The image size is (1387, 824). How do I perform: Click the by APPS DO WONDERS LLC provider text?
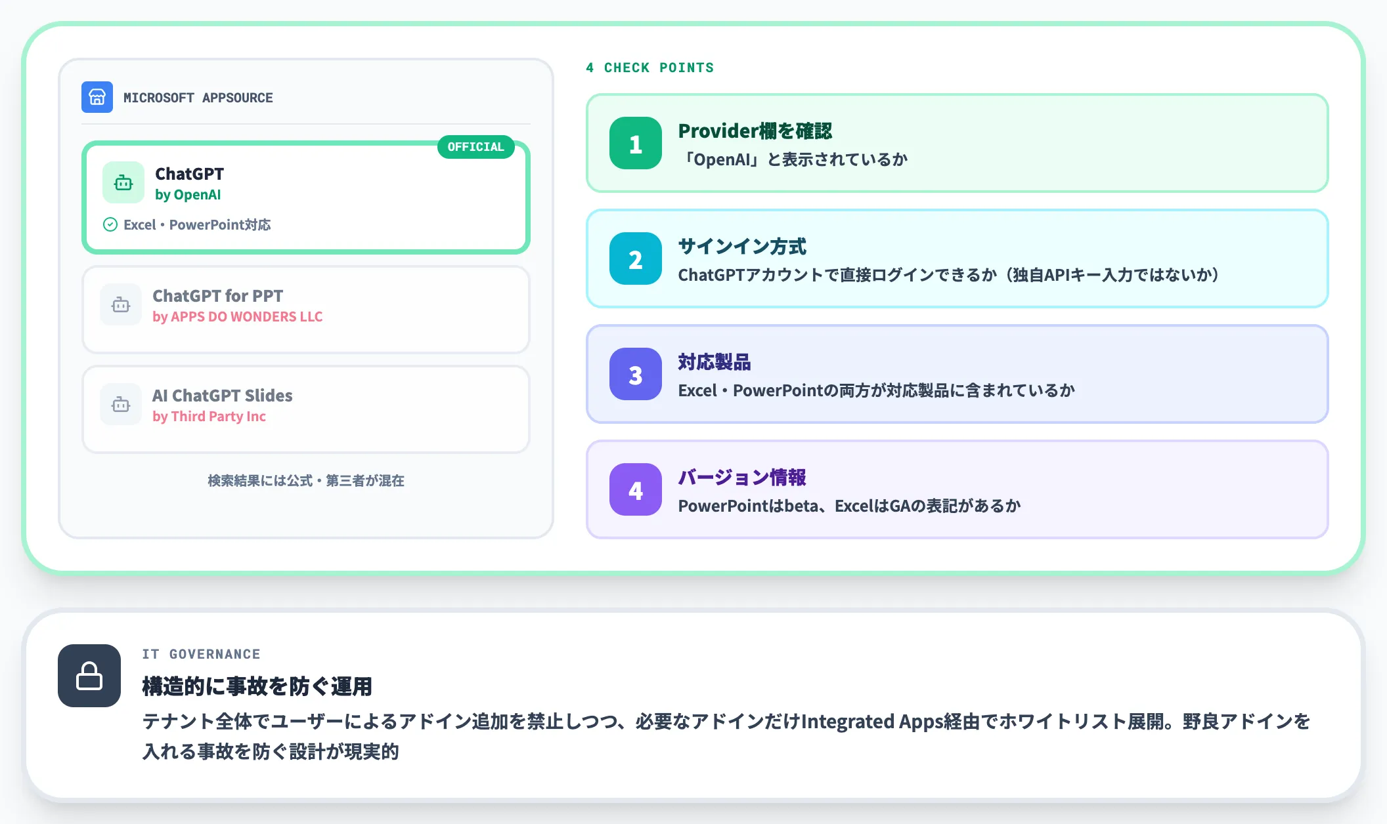pos(238,316)
